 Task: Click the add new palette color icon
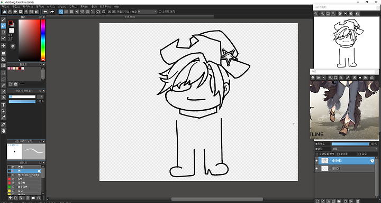[x=10, y=84]
